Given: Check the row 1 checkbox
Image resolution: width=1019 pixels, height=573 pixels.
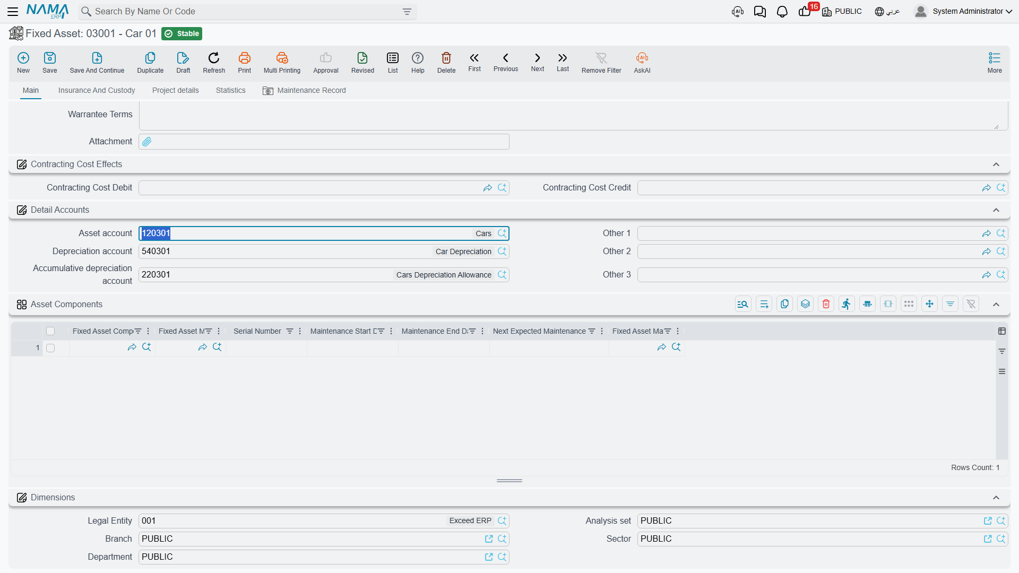Looking at the screenshot, I should 50,348.
